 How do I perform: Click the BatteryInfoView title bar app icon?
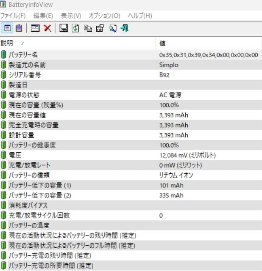[x=3, y=4]
